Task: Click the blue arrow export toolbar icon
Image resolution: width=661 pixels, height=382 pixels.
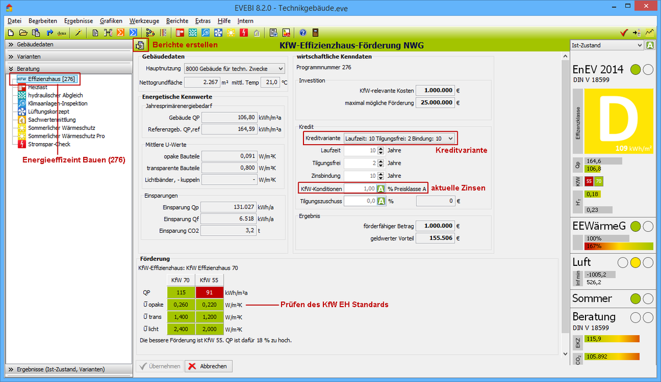Action: click(50, 32)
